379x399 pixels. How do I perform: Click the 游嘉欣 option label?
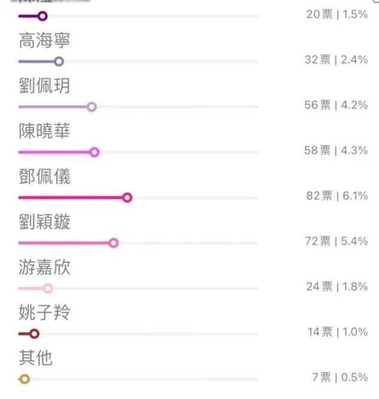[44, 267]
